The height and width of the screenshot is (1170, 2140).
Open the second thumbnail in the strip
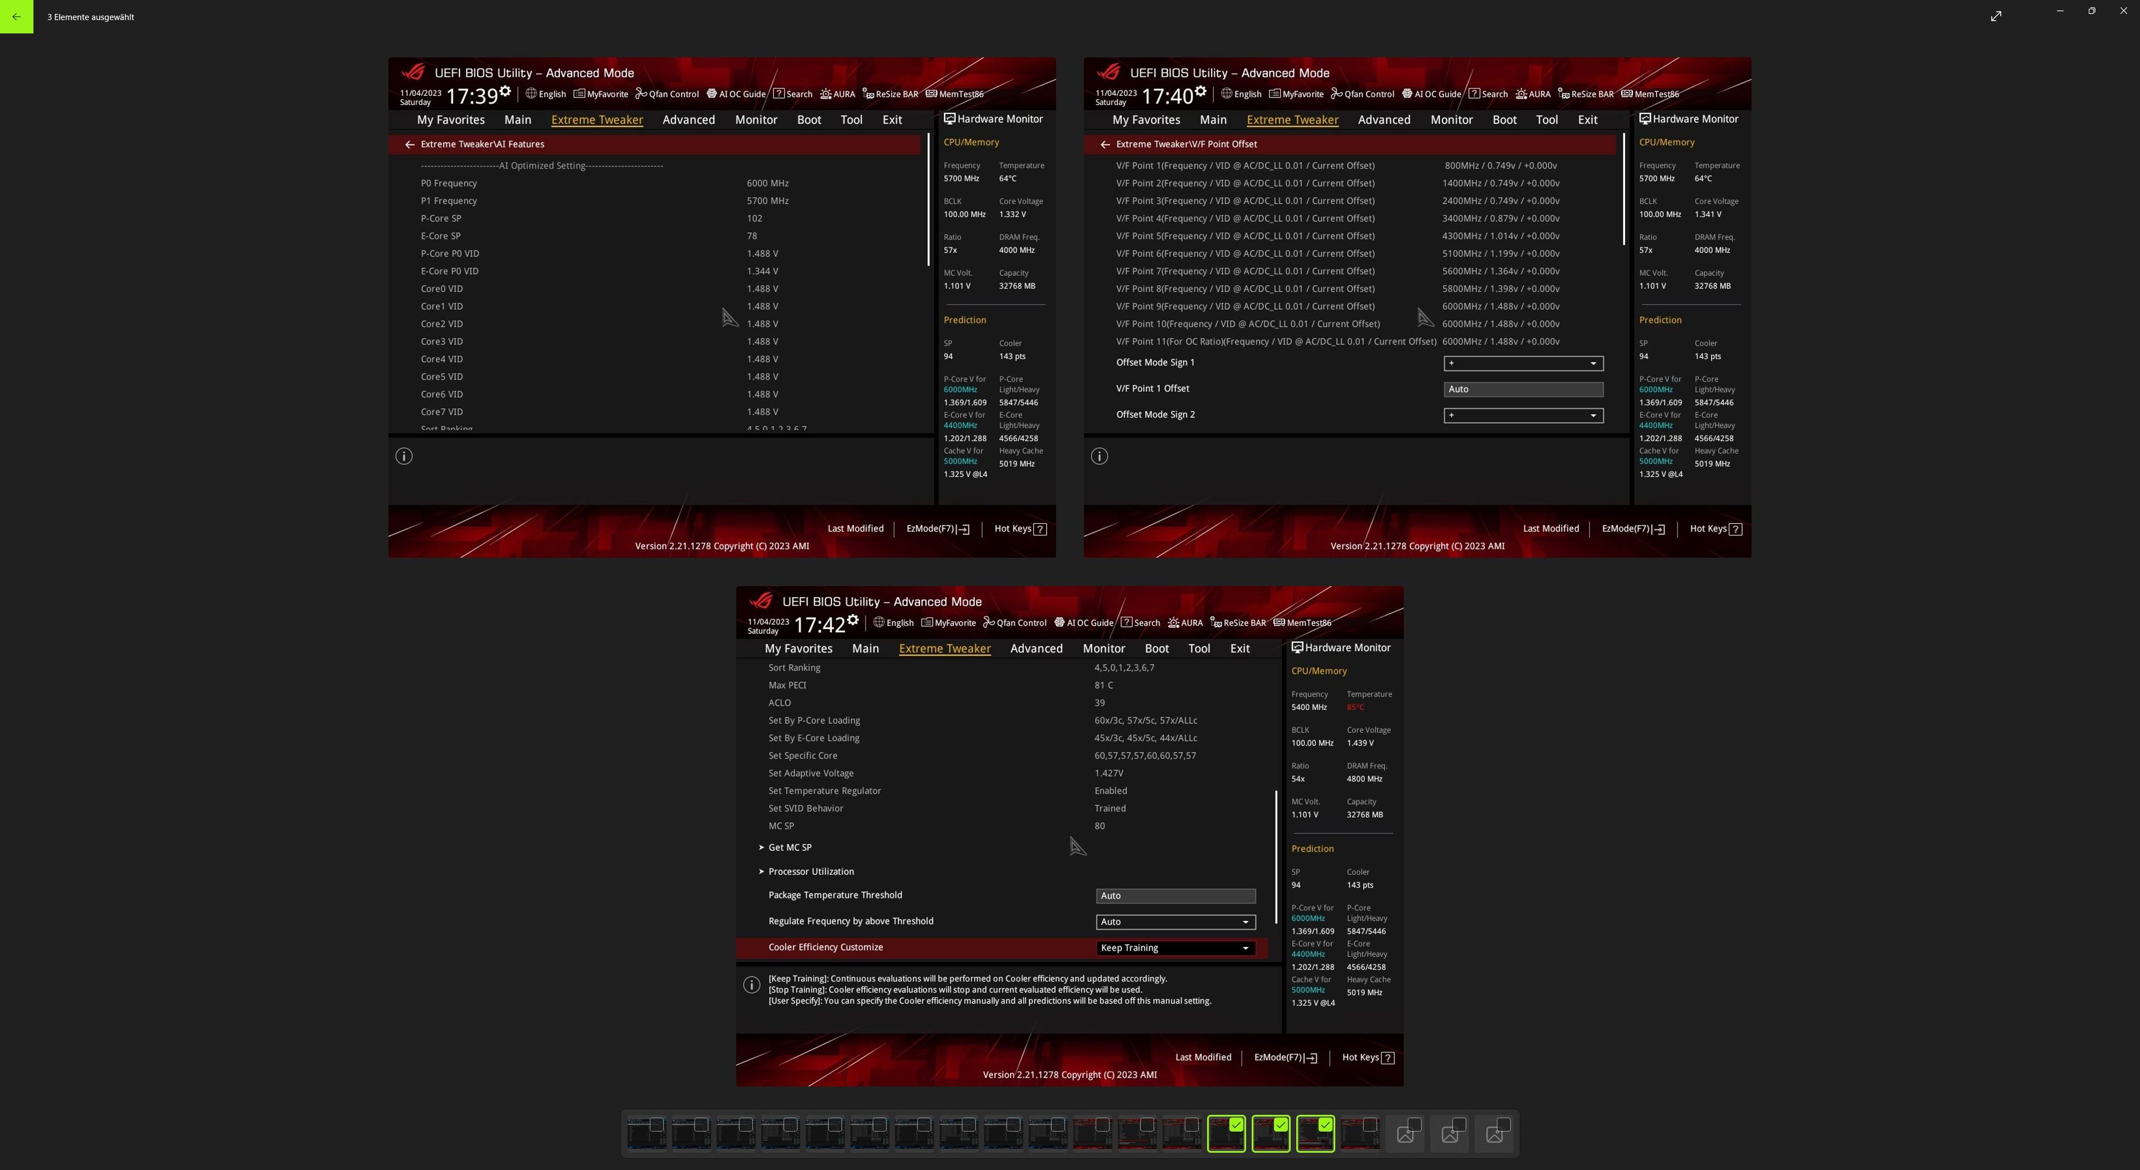pyautogui.click(x=691, y=1133)
